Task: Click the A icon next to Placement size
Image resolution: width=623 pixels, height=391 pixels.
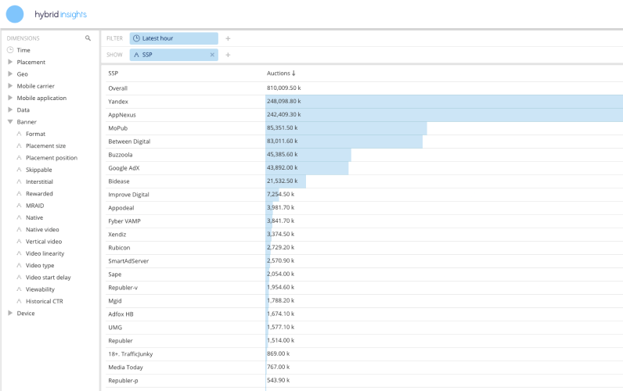Action: pos(19,145)
